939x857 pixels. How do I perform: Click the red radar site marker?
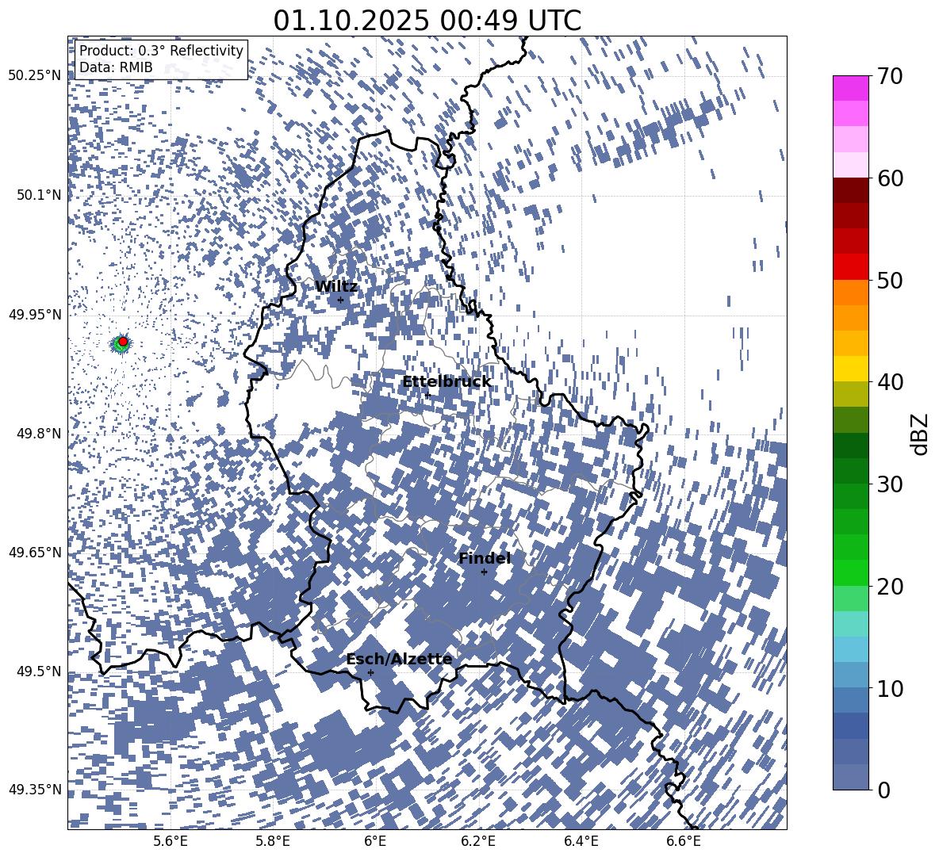(x=123, y=342)
